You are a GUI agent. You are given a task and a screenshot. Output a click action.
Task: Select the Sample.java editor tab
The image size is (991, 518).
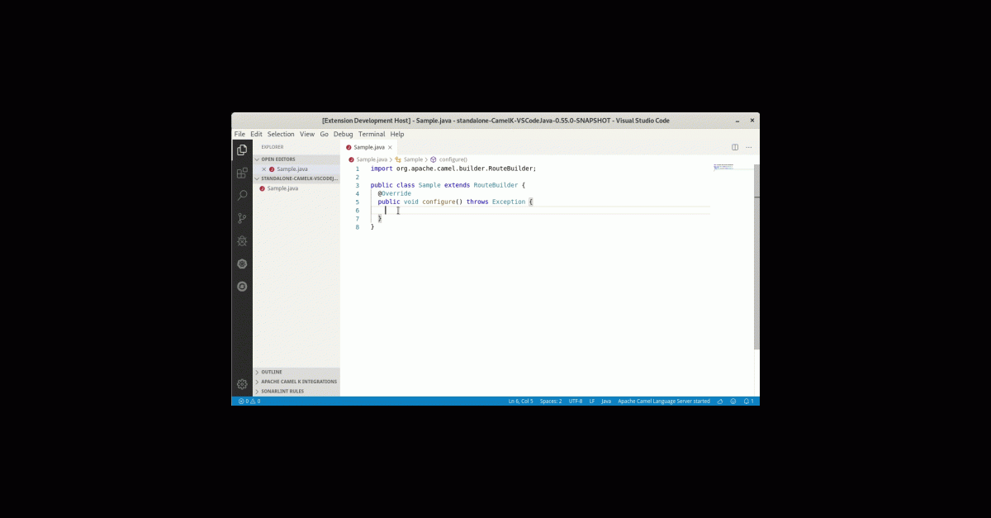368,147
